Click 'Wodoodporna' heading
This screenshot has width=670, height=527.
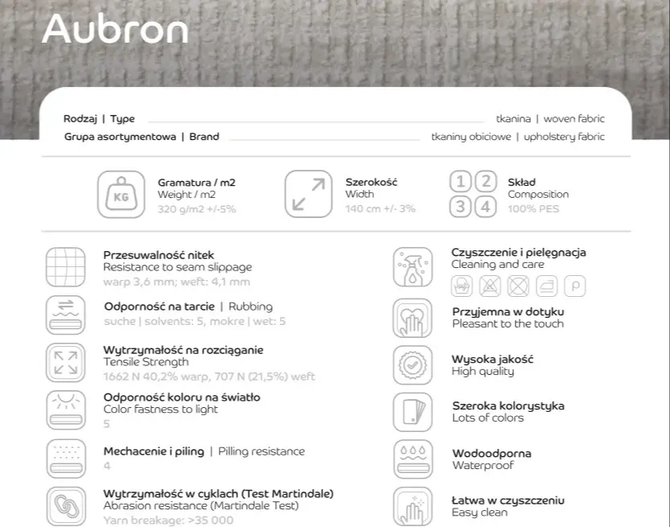[491, 454]
